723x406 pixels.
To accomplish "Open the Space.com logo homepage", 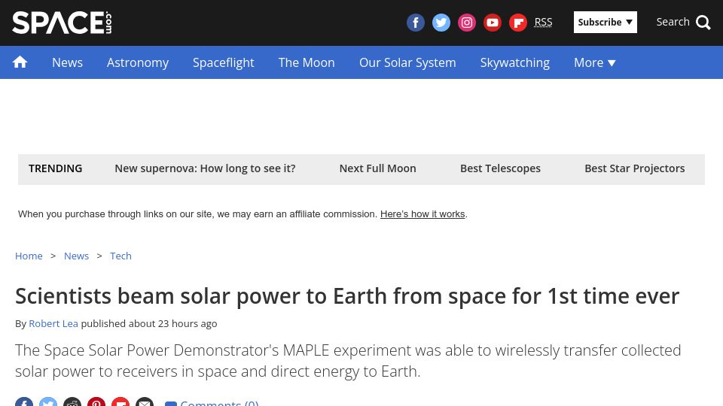I will pyautogui.click(x=62, y=23).
